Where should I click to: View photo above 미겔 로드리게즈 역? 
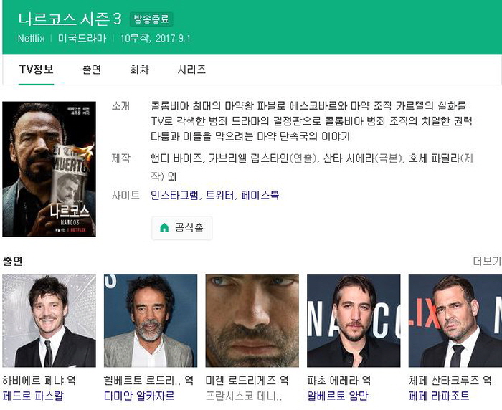pyautogui.click(x=252, y=320)
